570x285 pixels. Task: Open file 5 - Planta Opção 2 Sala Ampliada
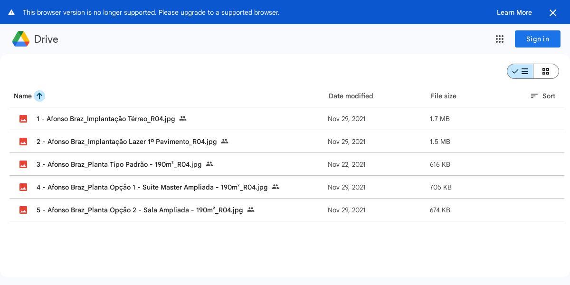[x=140, y=210]
